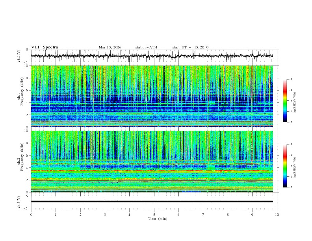The height and width of the screenshot is (241, 312).
Task: Click the 'ch.3(V)' axis label
Action: click(19, 202)
